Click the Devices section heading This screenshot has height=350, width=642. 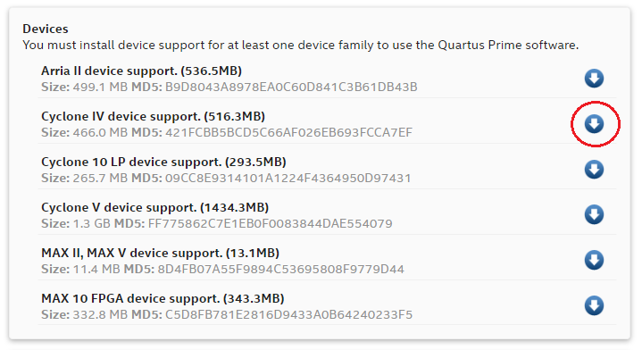click(x=46, y=29)
